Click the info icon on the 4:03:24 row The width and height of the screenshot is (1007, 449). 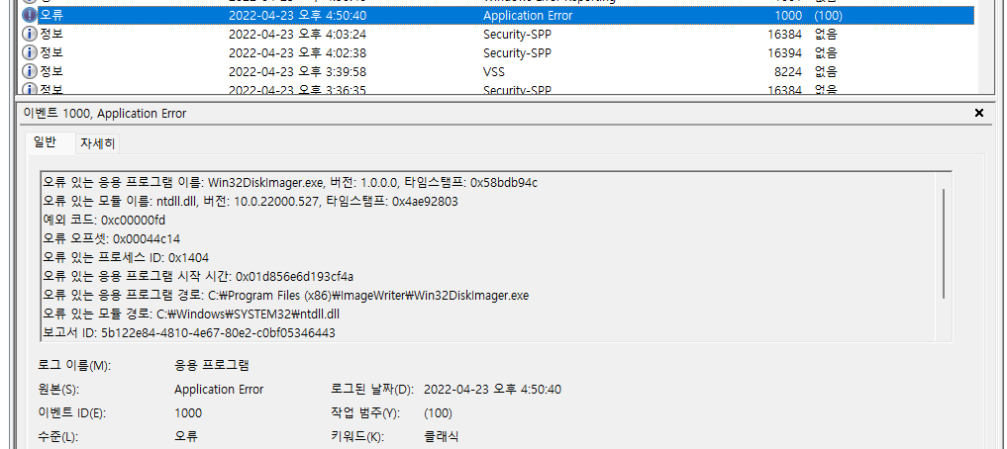[x=30, y=34]
